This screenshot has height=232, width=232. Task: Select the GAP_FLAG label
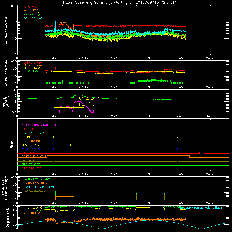pos(28,129)
